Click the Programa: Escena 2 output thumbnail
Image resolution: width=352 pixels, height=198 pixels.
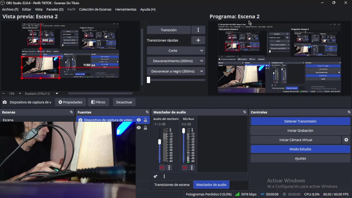[x=279, y=58]
